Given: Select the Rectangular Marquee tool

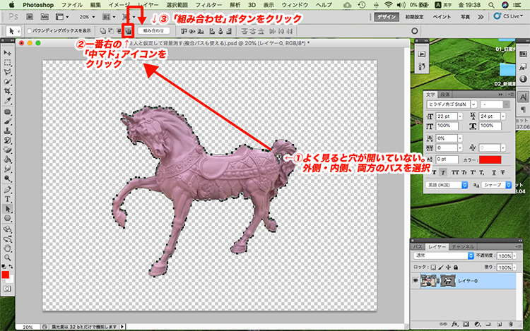Looking at the screenshot, I should point(7,63).
